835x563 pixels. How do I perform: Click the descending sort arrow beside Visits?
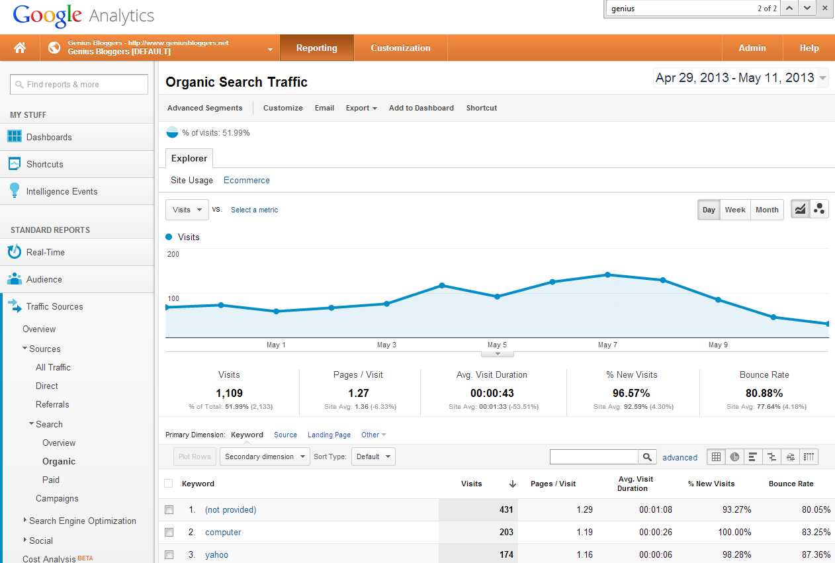pyautogui.click(x=512, y=484)
